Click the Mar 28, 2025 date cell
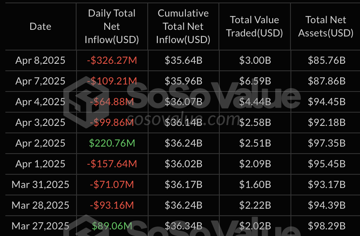 pyautogui.click(x=41, y=205)
